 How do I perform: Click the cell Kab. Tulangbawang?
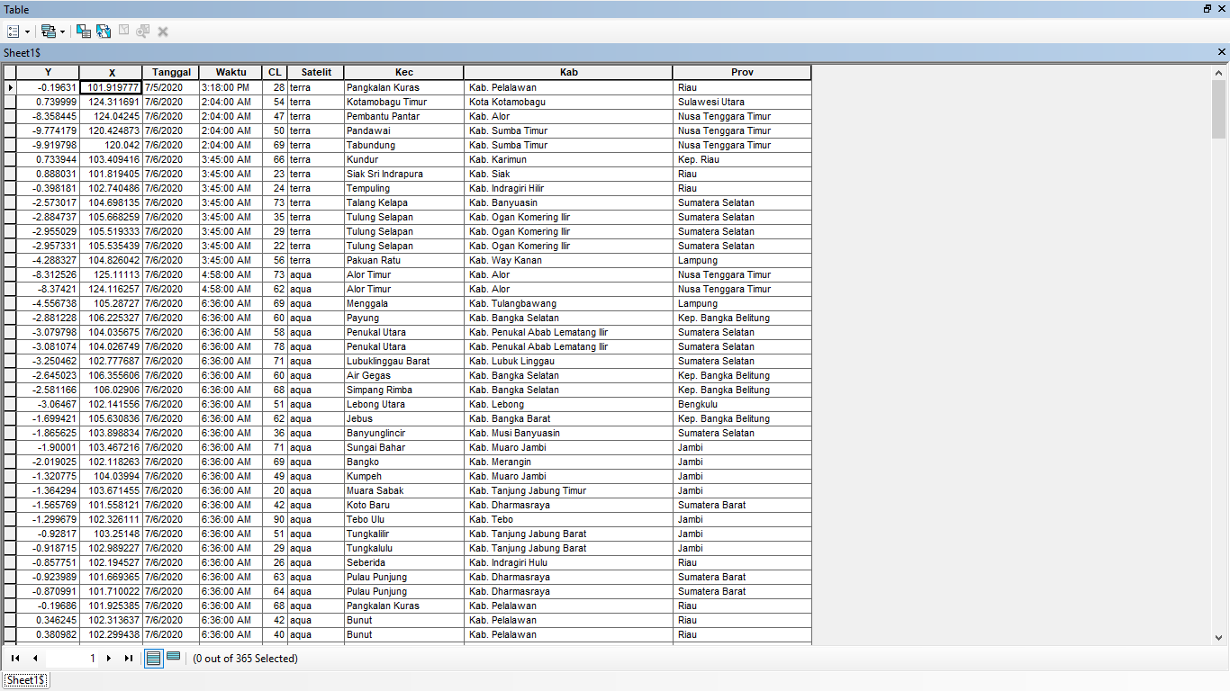569,303
